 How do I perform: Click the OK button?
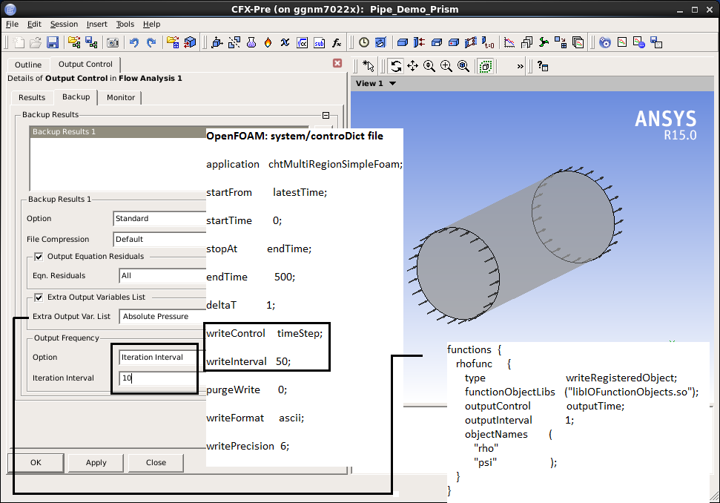(36, 463)
